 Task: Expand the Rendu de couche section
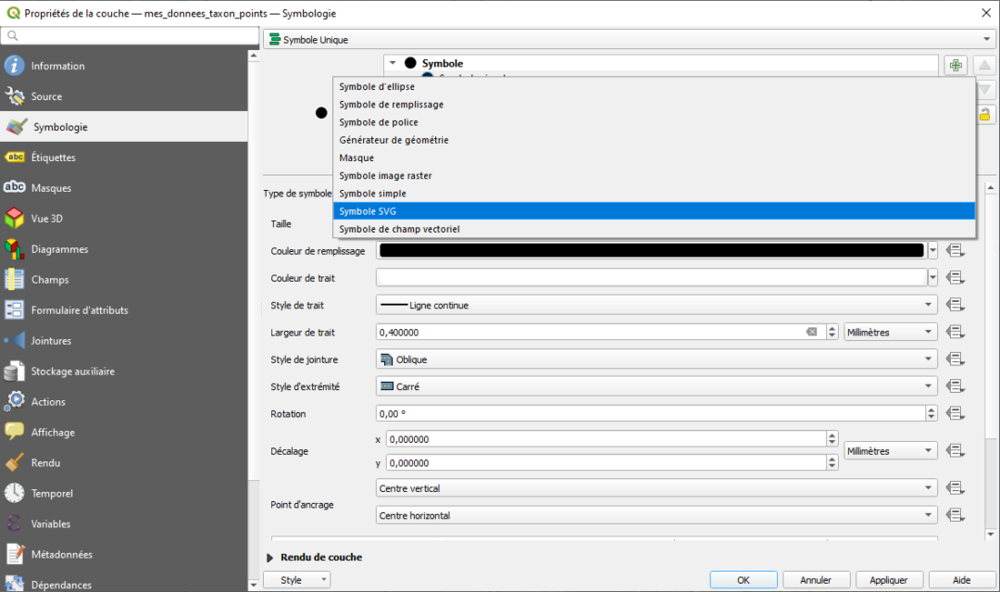pos(269,557)
